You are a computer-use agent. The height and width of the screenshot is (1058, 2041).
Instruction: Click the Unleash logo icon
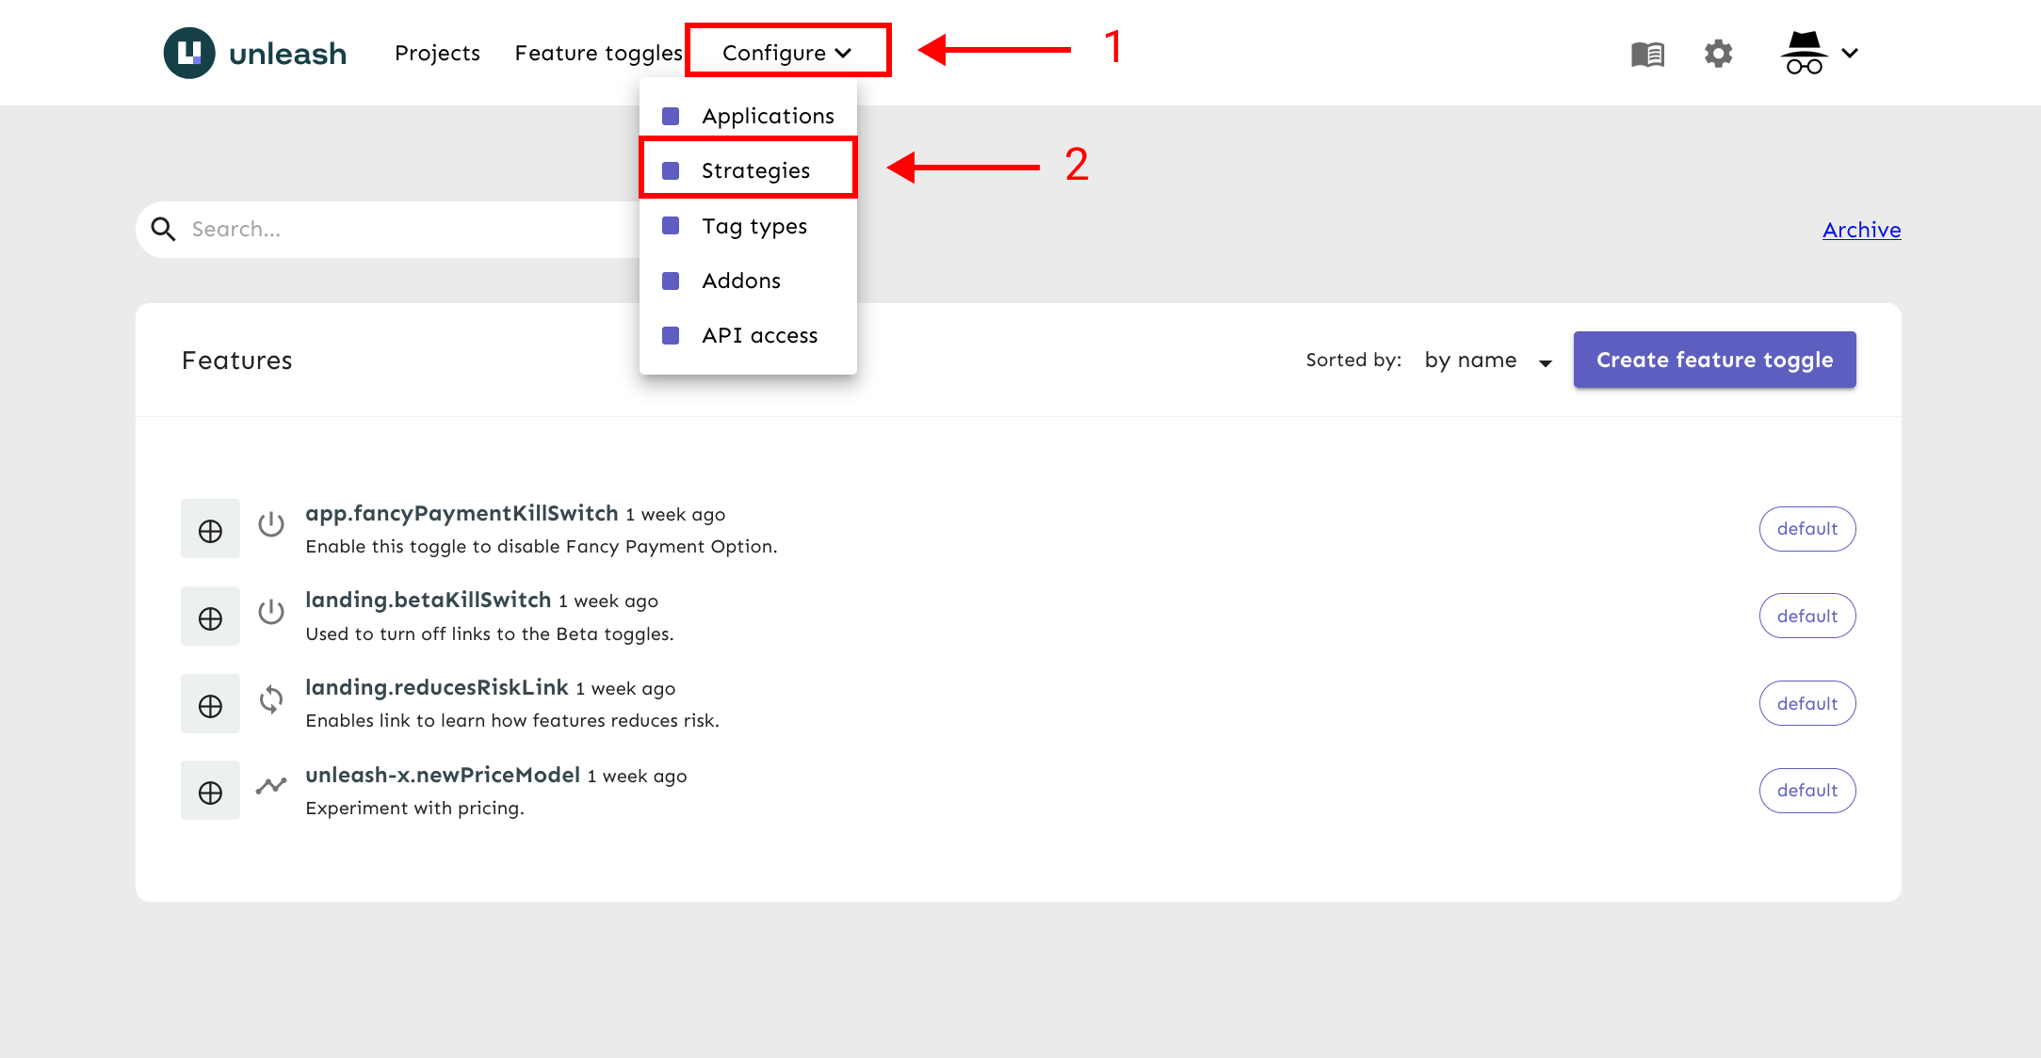click(x=189, y=53)
